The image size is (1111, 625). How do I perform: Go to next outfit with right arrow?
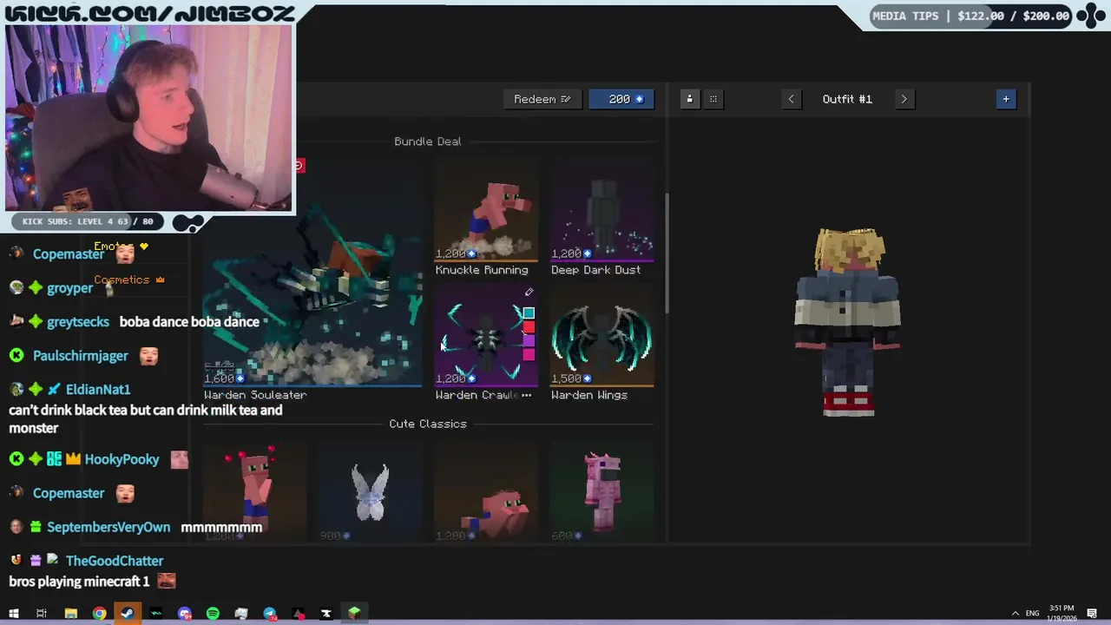point(904,99)
